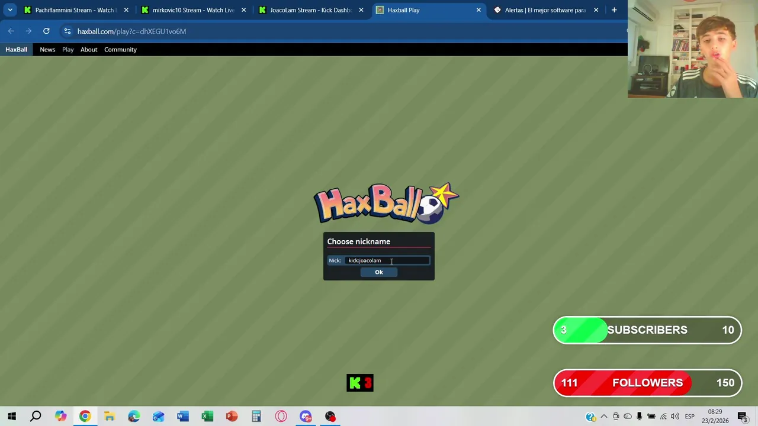Switch the ESP input language
This screenshot has height=426, width=758.
click(x=690, y=417)
